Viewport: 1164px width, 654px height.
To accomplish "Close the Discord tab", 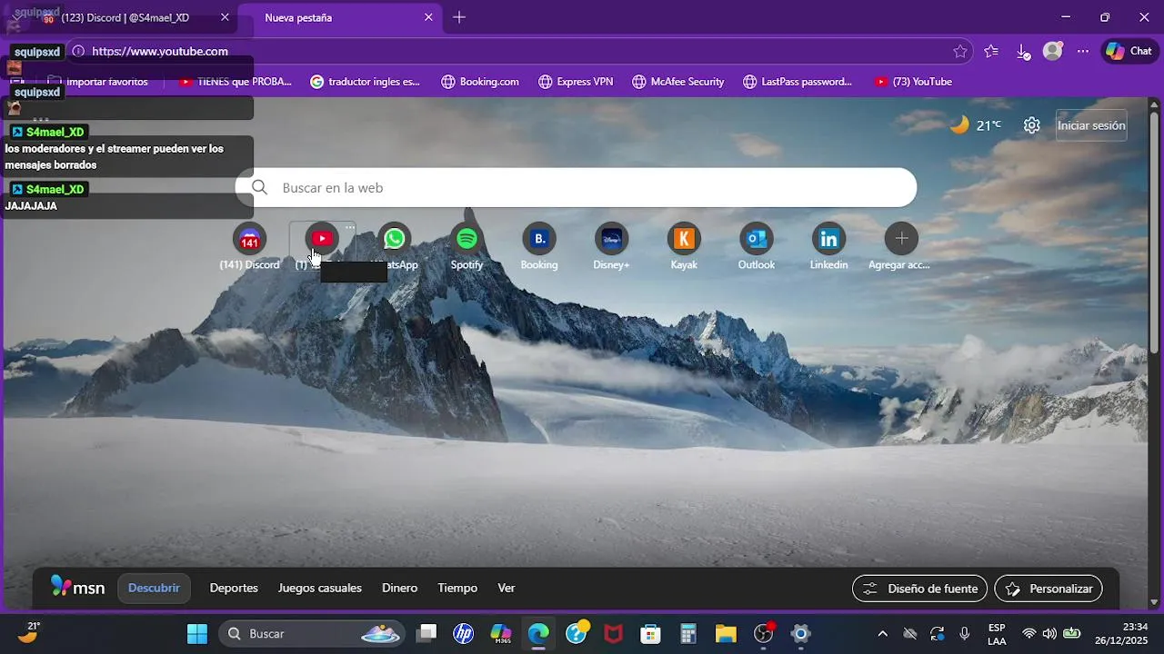I will (225, 17).
